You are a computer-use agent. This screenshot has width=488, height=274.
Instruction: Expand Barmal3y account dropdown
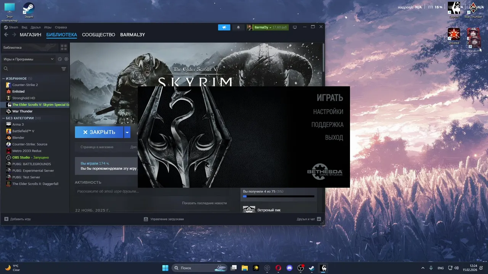coord(270,27)
